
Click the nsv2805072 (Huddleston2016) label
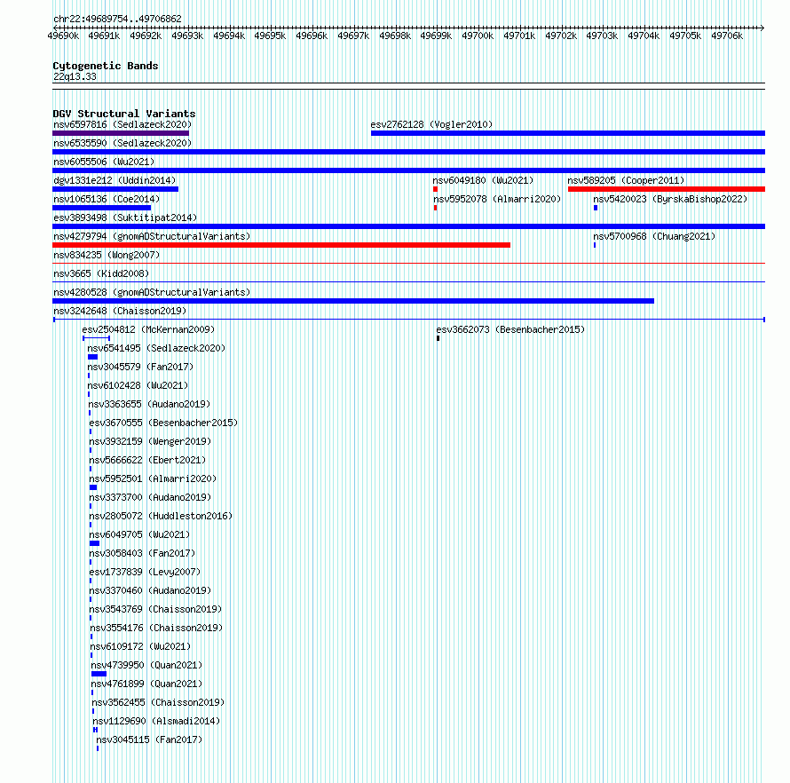161,516
